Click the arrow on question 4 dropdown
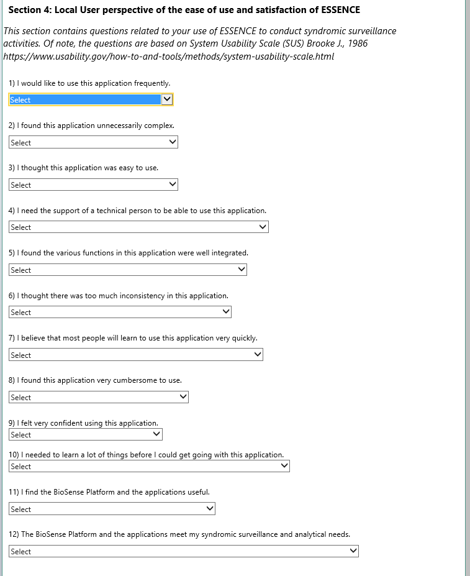The width and height of the screenshot is (470, 576). tap(263, 227)
